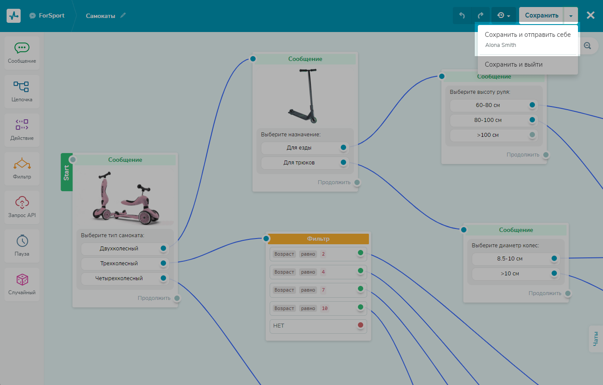Click the zoom out magnifier icon
Image resolution: width=603 pixels, height=385 pixels.
588,46
